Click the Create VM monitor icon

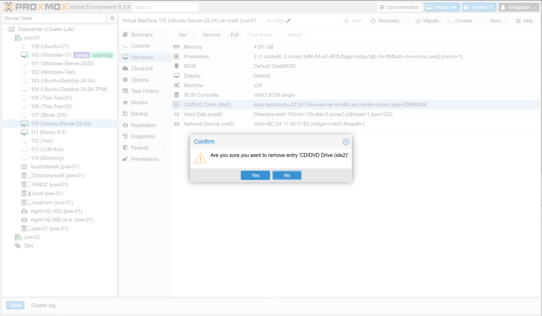click(429, 7)
